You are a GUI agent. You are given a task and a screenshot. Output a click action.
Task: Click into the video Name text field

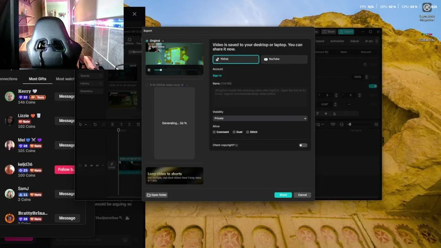260,96
